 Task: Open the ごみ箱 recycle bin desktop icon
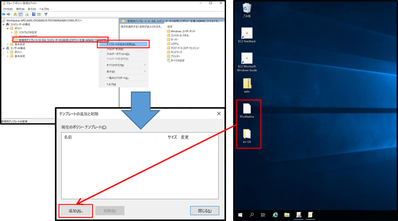tap(247, 10)
